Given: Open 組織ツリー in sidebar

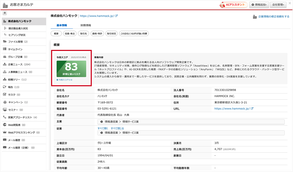Looking at the screenshot, I should point(17,80).
